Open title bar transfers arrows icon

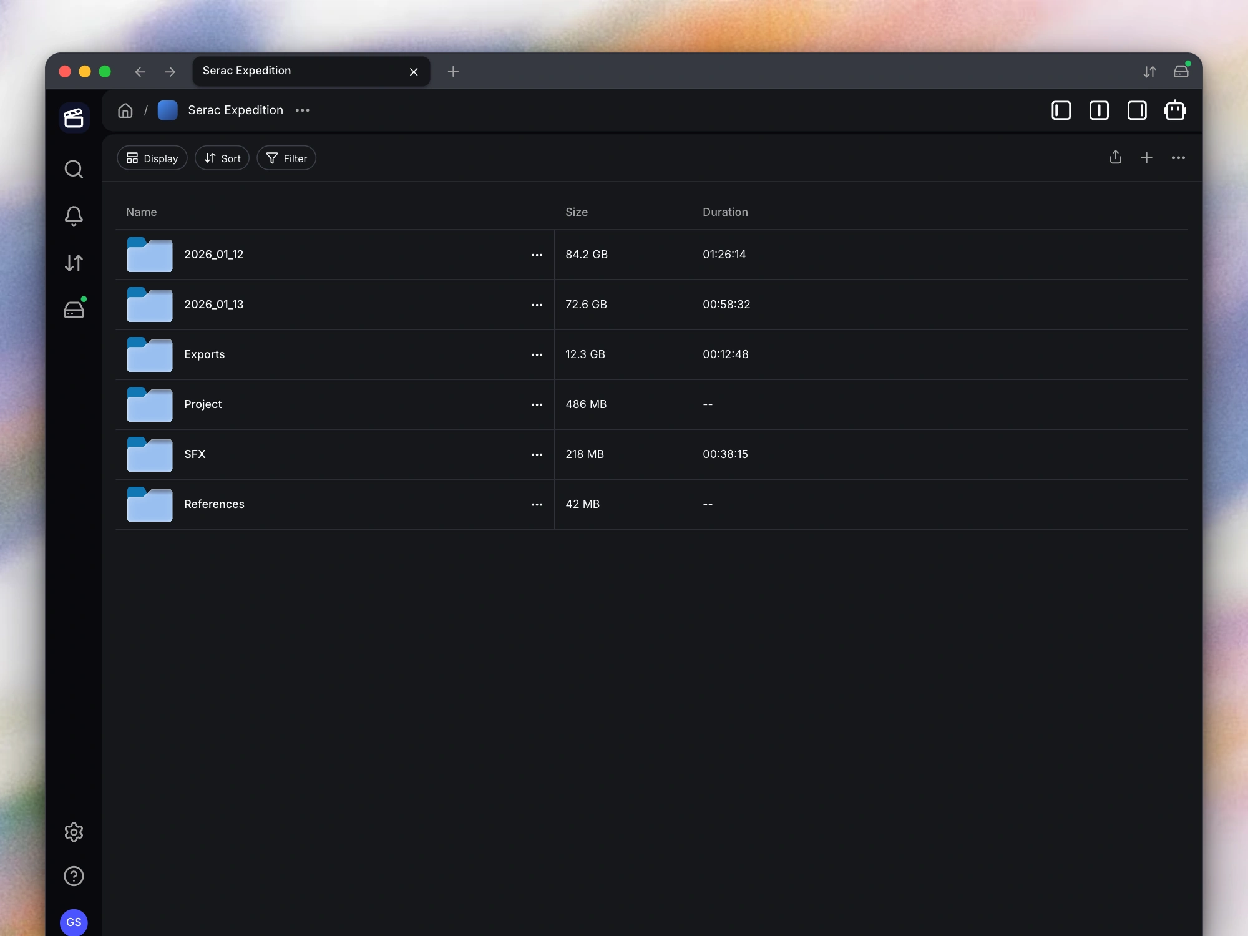[x=1149, y=72]
